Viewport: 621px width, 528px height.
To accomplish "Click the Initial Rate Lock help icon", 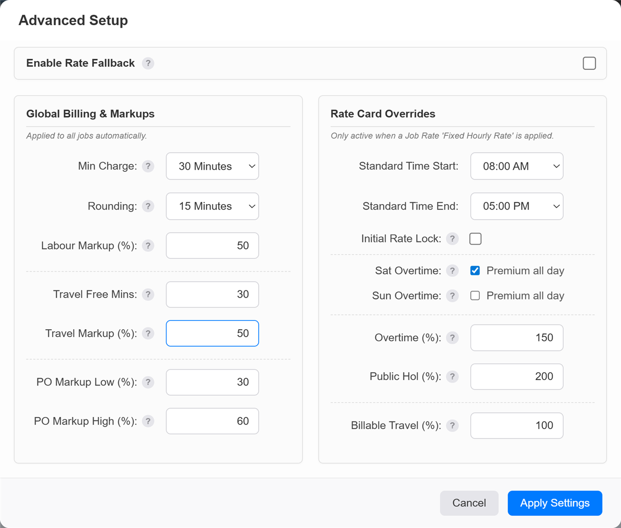I will (x=452, y=239).
